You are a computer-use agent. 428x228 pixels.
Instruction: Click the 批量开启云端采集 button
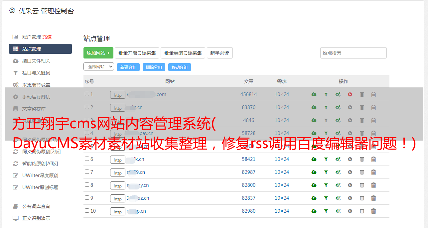pyautogui.click(x=137, y=53)
